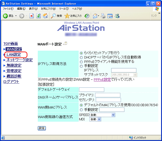Click the Refresh page icon
The height and width of the screenshot is (141, 162).
[x=38, y=16]
